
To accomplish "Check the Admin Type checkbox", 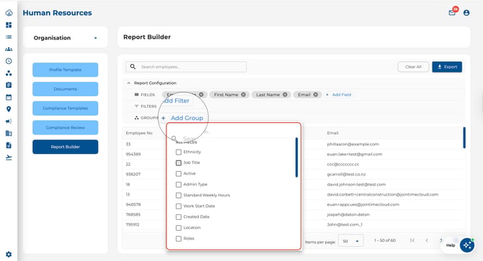I will point(178,184).
